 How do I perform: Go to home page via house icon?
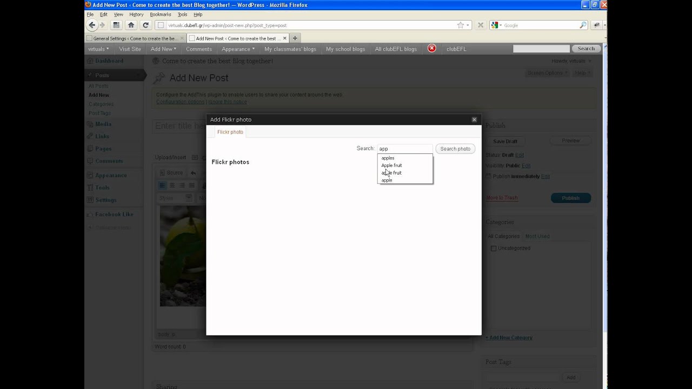click(131, 25)
